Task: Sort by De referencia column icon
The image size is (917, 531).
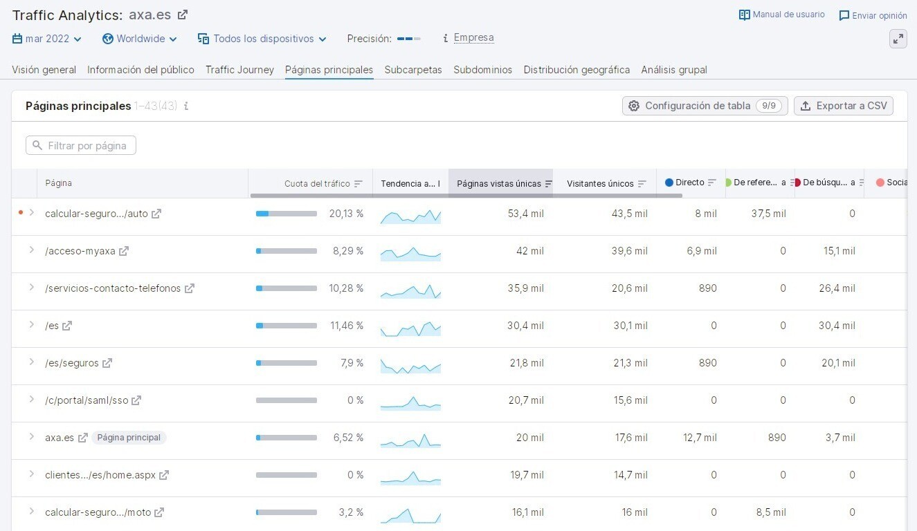Action: click(792, 183)
